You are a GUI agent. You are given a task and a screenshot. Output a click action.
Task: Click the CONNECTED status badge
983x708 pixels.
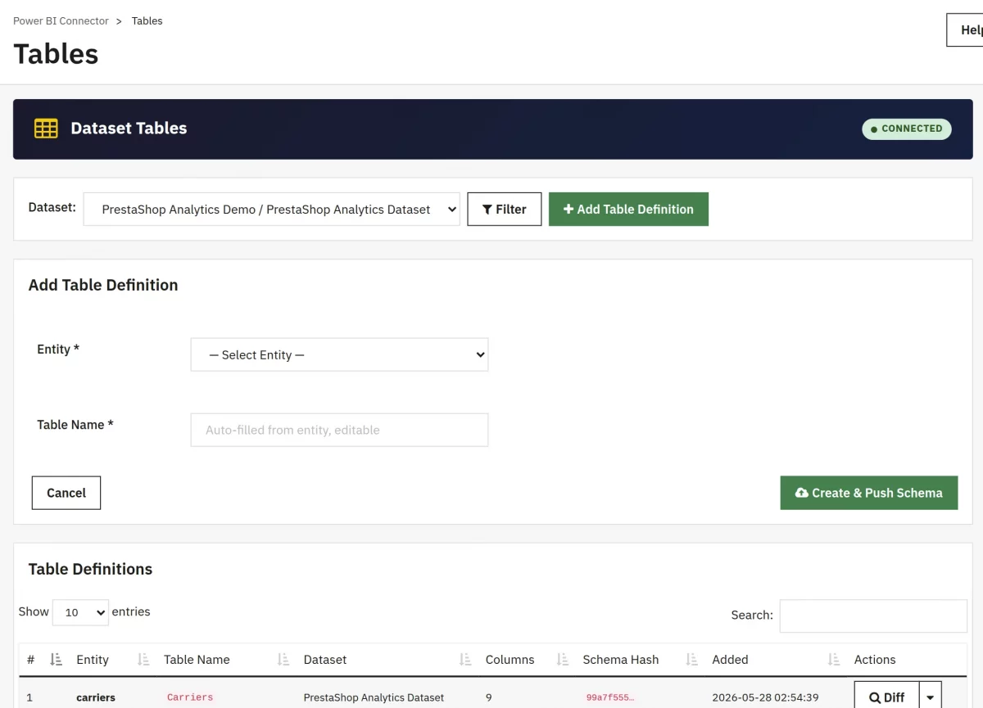(x=906, y=129)
